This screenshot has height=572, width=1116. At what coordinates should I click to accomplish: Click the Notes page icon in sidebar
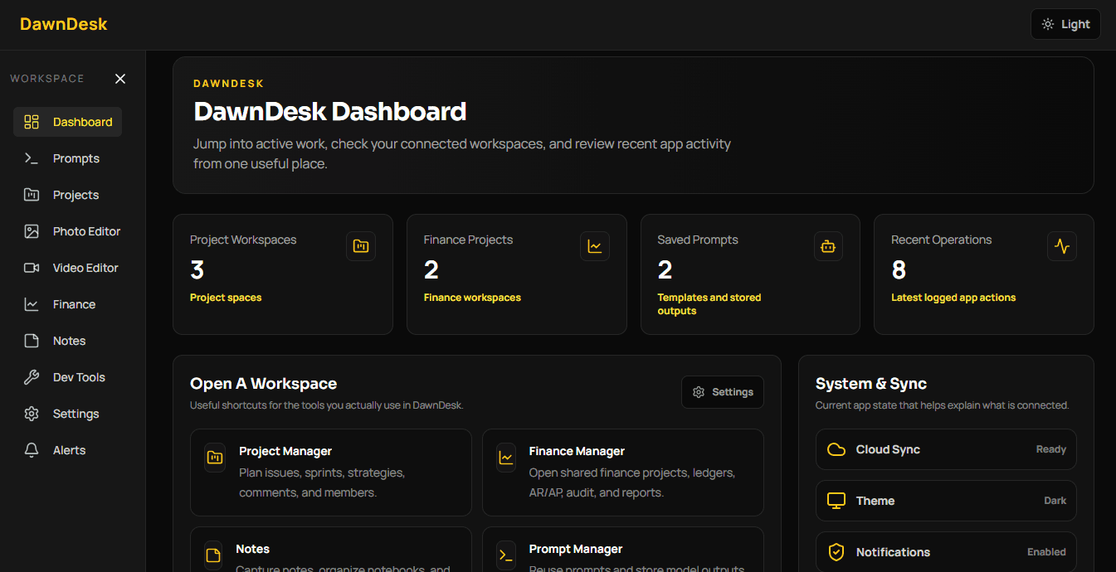(x=32, y=341)
